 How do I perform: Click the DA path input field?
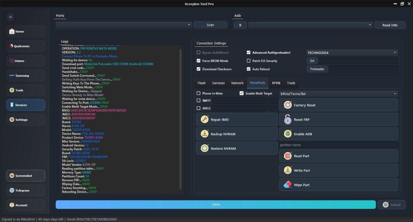click(x=358, y=61)
